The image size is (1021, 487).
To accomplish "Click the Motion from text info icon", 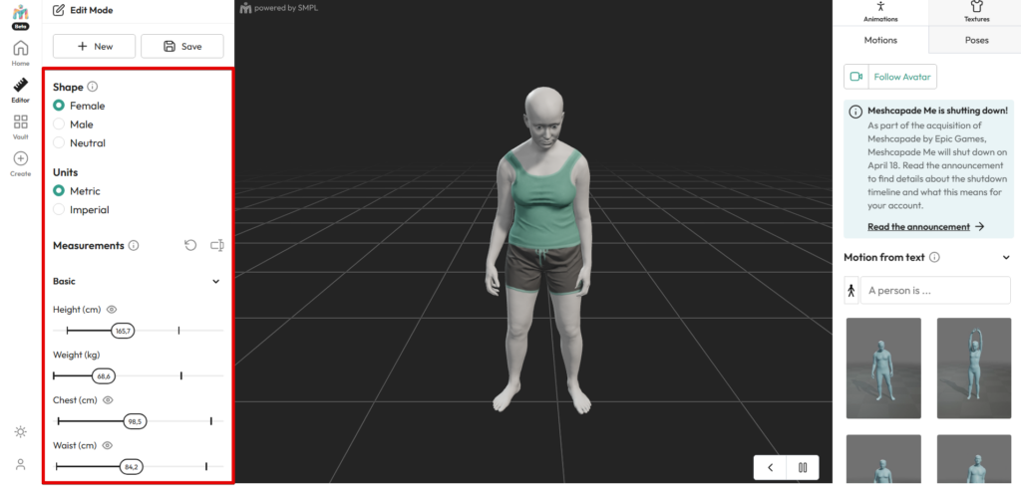I will pos(934,257).
